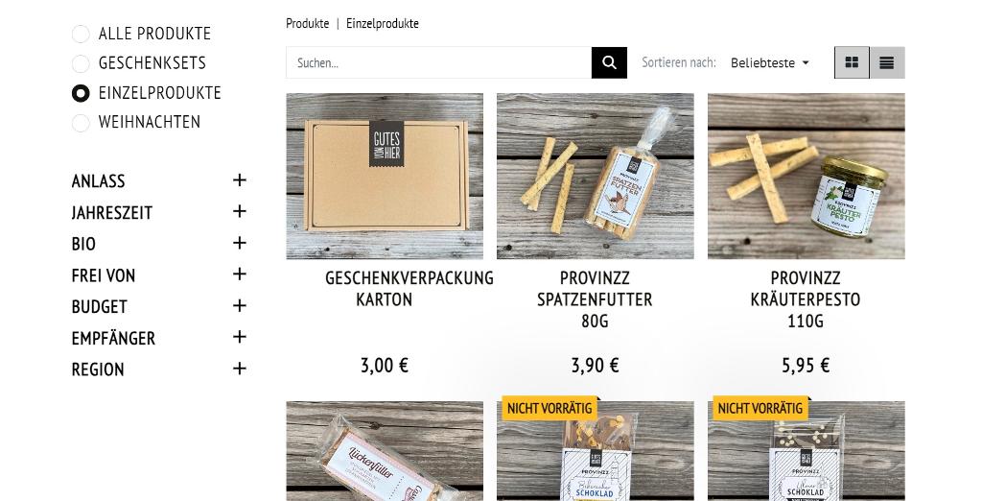
Task: Open the Geschenkverpackung Karton product image
Action: 385,177
